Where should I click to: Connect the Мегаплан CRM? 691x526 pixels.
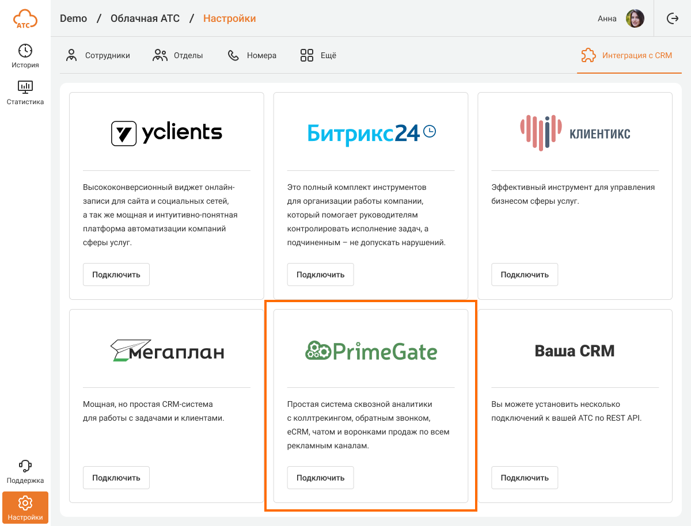coord(116,478)
